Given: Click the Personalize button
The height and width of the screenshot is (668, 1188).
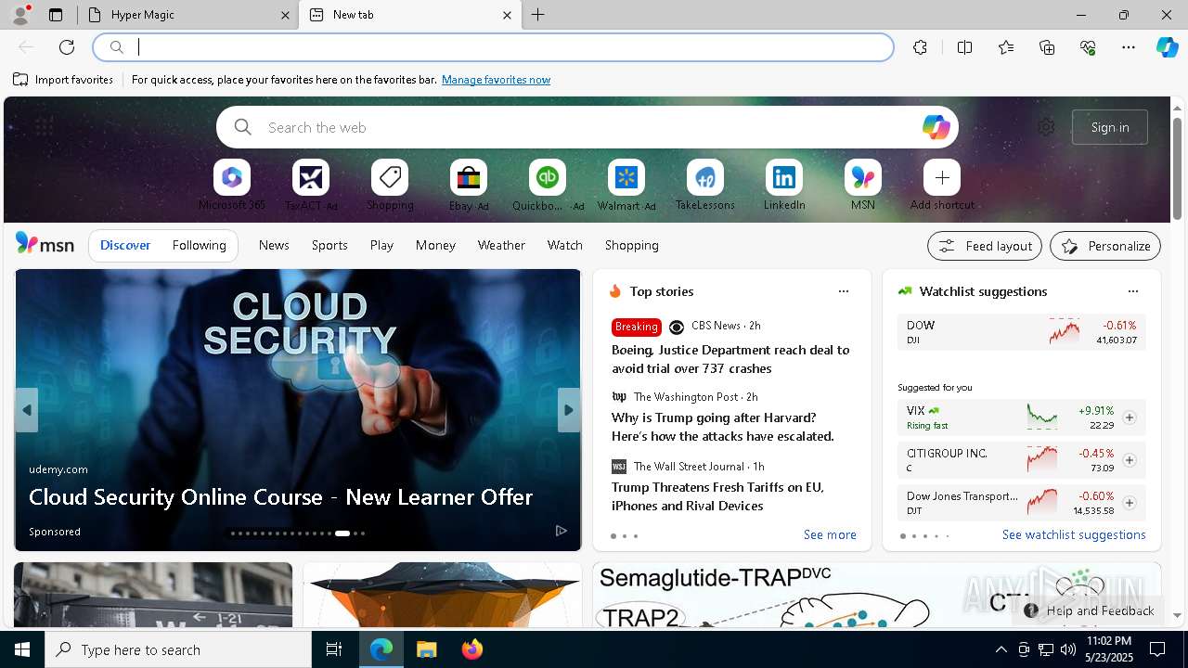Looking at the screenshot, I should [x=1105, y=246].
